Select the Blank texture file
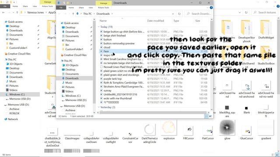Screen dimensions: 280x157 [247, 110]
